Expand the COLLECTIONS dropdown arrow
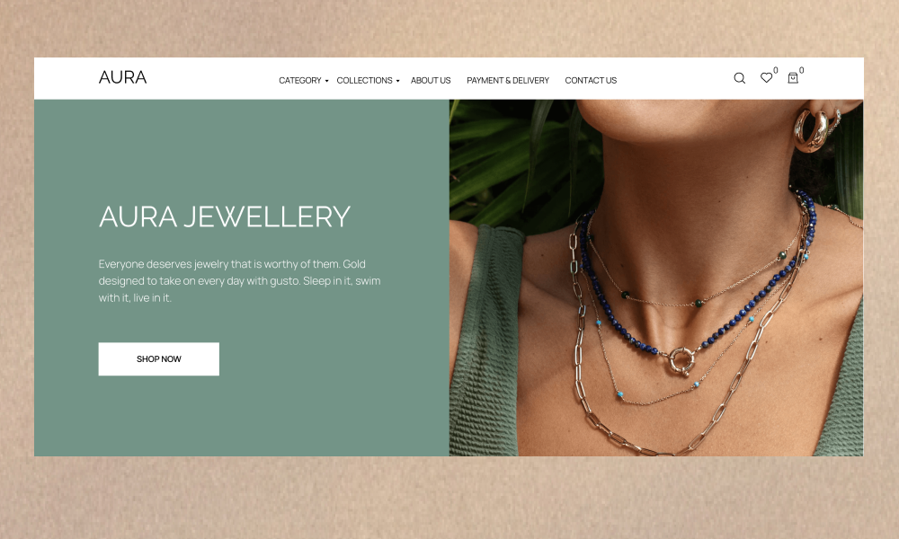The width and height of the screenshot is (899, 539). (398, 82)
